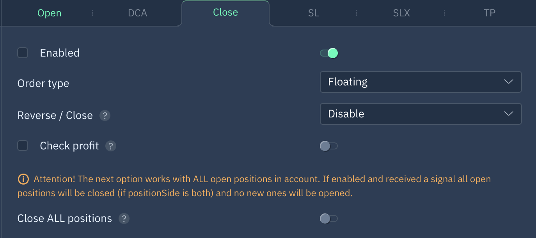Click the help icon next to Close ALL positions
Image resolution: width=536 pixels, height=238 pixels.
tap(124, 218)
